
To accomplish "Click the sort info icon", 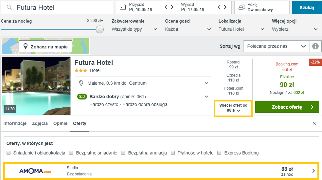I will pyautogui.click(x=315, y=46).
